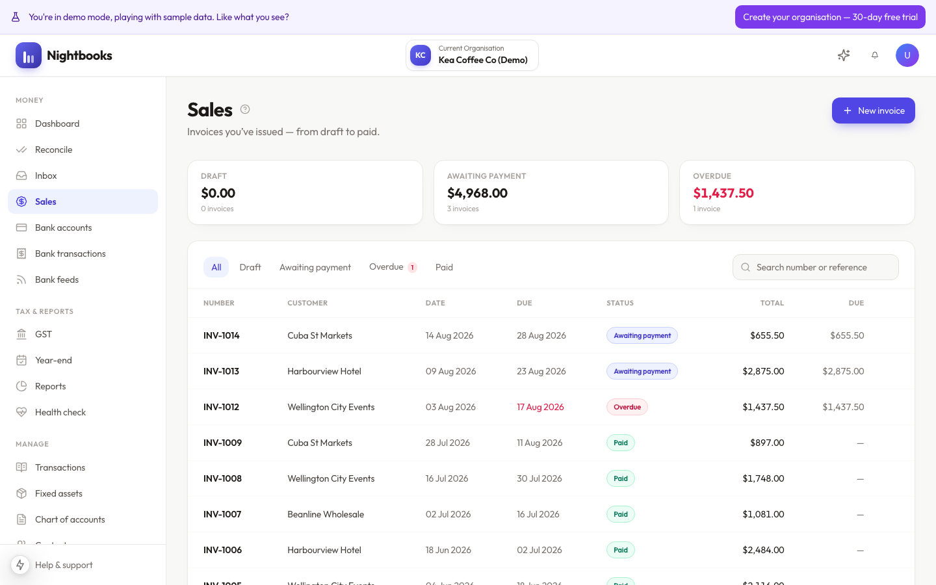Click the KC organisation badge

tap(421, 55)
